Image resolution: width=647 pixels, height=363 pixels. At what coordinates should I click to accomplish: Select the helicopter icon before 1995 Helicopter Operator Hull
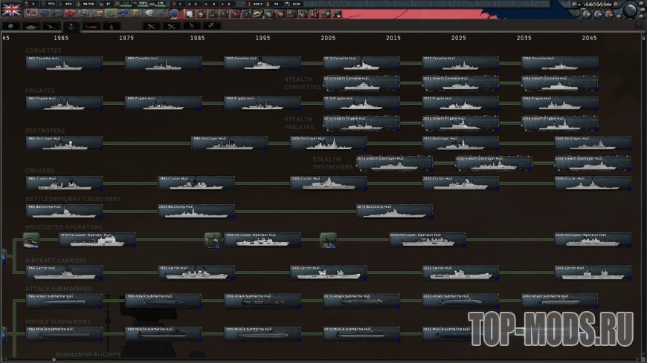click(x=213, y=239)
